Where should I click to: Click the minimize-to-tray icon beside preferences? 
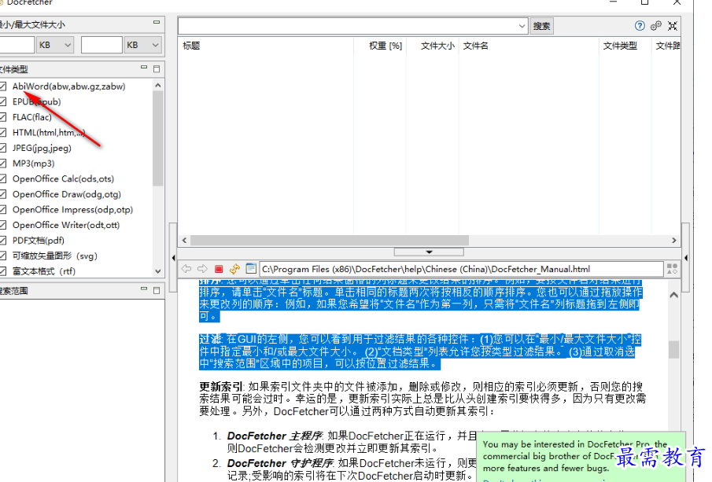(672, 26)
